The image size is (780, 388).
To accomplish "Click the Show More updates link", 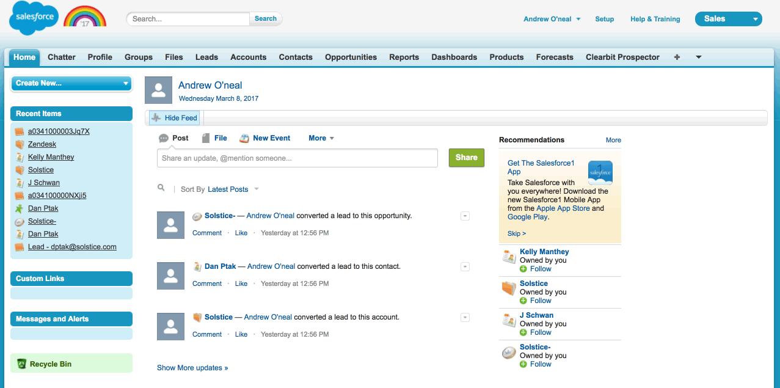I will (192, 367).
